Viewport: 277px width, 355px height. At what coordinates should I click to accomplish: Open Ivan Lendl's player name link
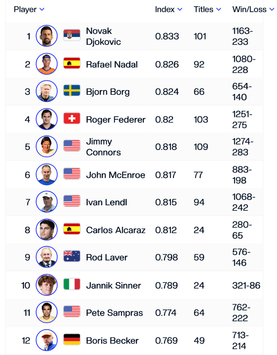106,202
